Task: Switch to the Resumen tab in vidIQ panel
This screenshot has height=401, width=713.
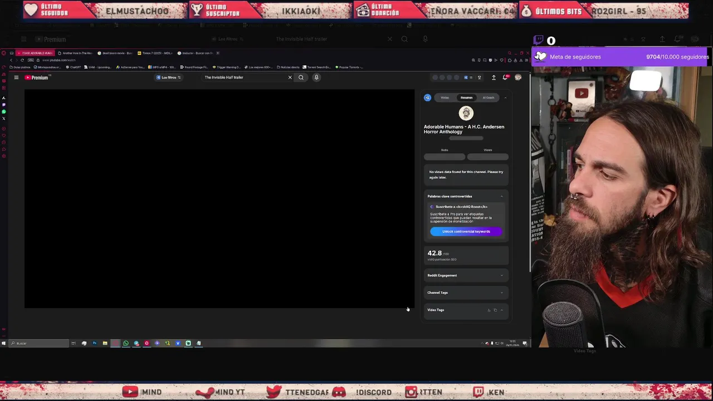Action: pos(466,97)
